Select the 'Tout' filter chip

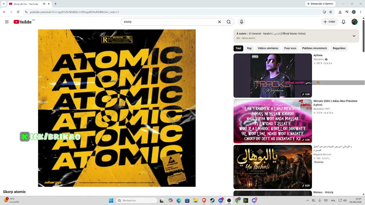(238, 48)
